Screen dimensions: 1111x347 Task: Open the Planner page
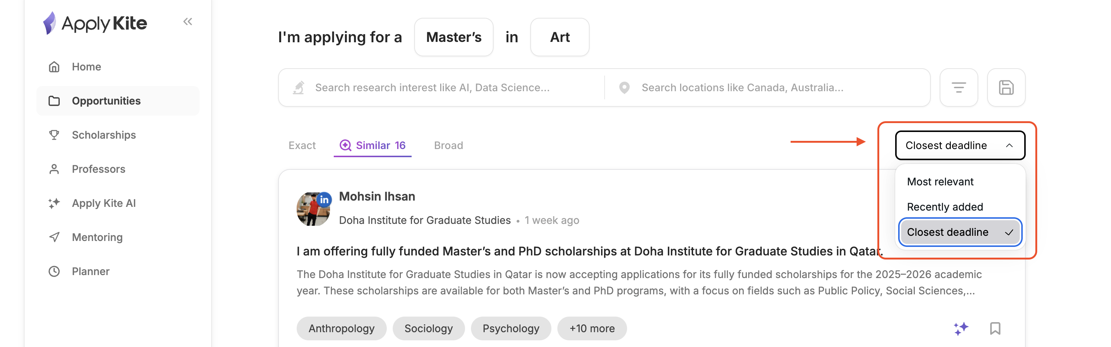(90, 271)
